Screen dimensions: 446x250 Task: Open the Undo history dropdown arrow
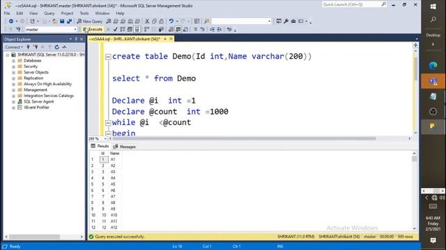[176, 22]
